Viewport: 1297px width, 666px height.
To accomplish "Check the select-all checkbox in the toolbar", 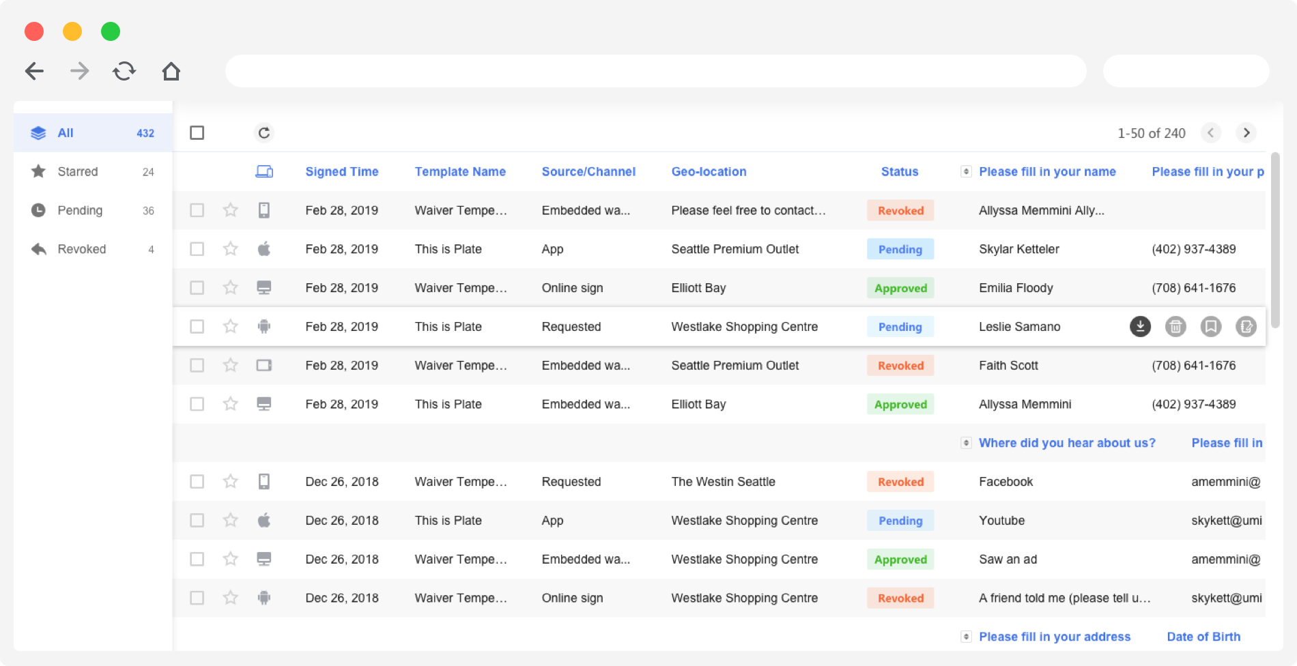I will pyautogui.click(x=197, y=132).
